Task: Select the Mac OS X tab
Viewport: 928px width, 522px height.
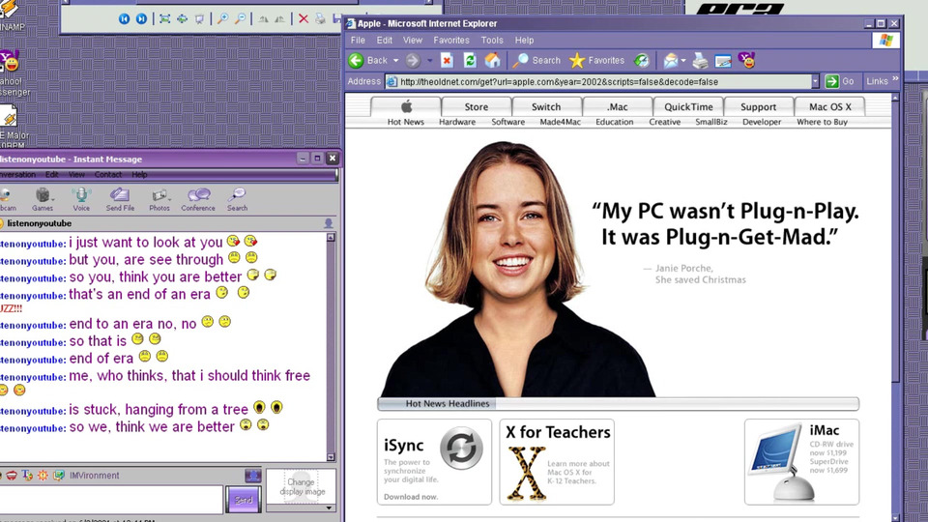Action: pos(829,107)
